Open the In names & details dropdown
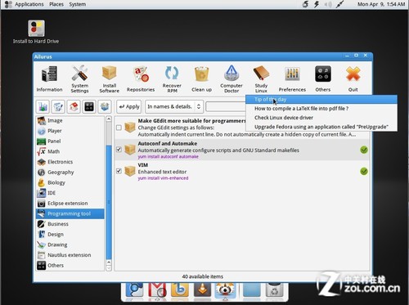The height and width of the screenshot is (305, 409). (x=174, y=106)
